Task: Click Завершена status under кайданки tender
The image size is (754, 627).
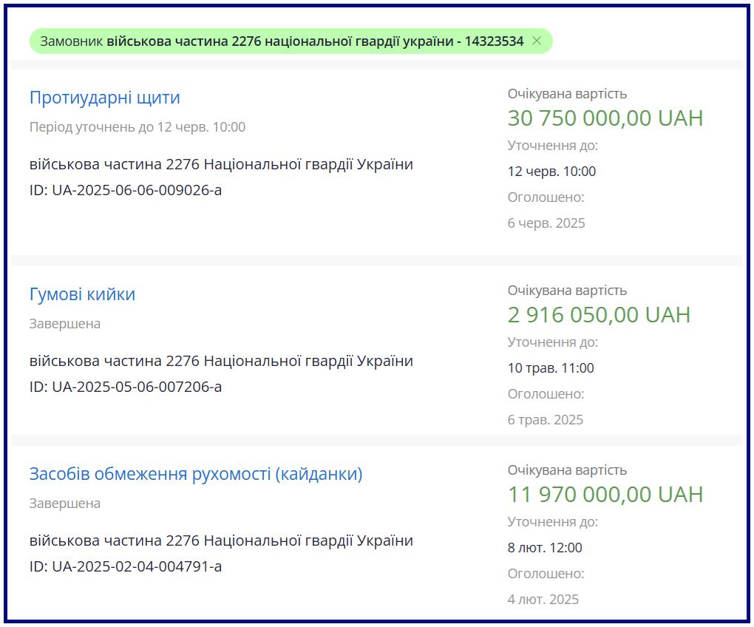Action: pos(65,504)
